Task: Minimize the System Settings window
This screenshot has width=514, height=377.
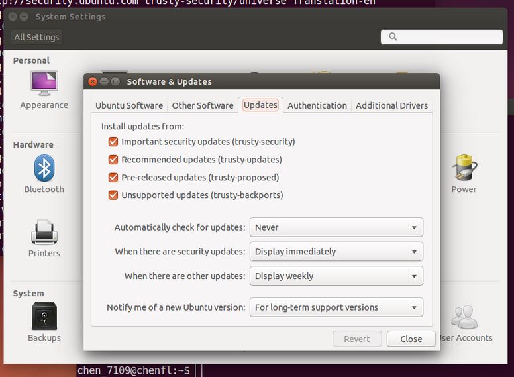Action: click(24, 17)
